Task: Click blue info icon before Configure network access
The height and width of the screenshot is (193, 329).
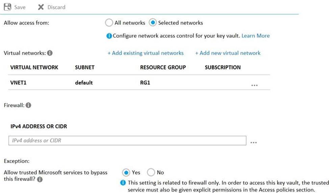Action: [x=109, y=36]
